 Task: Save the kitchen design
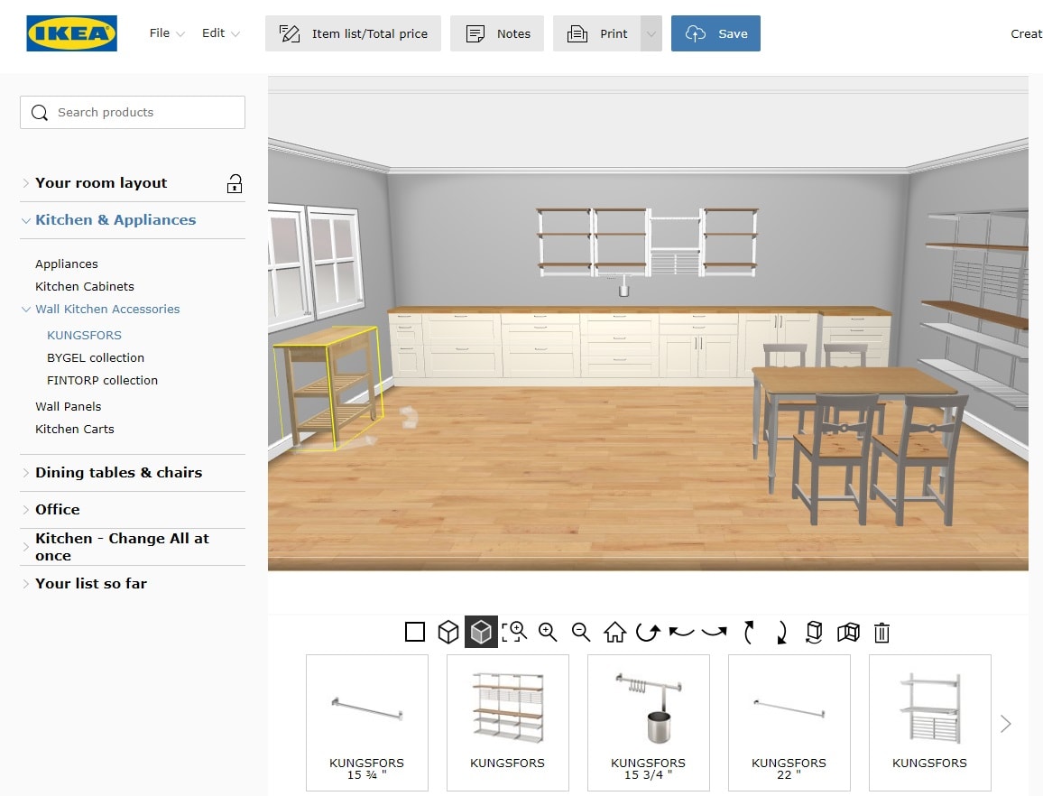coord(715,33)
